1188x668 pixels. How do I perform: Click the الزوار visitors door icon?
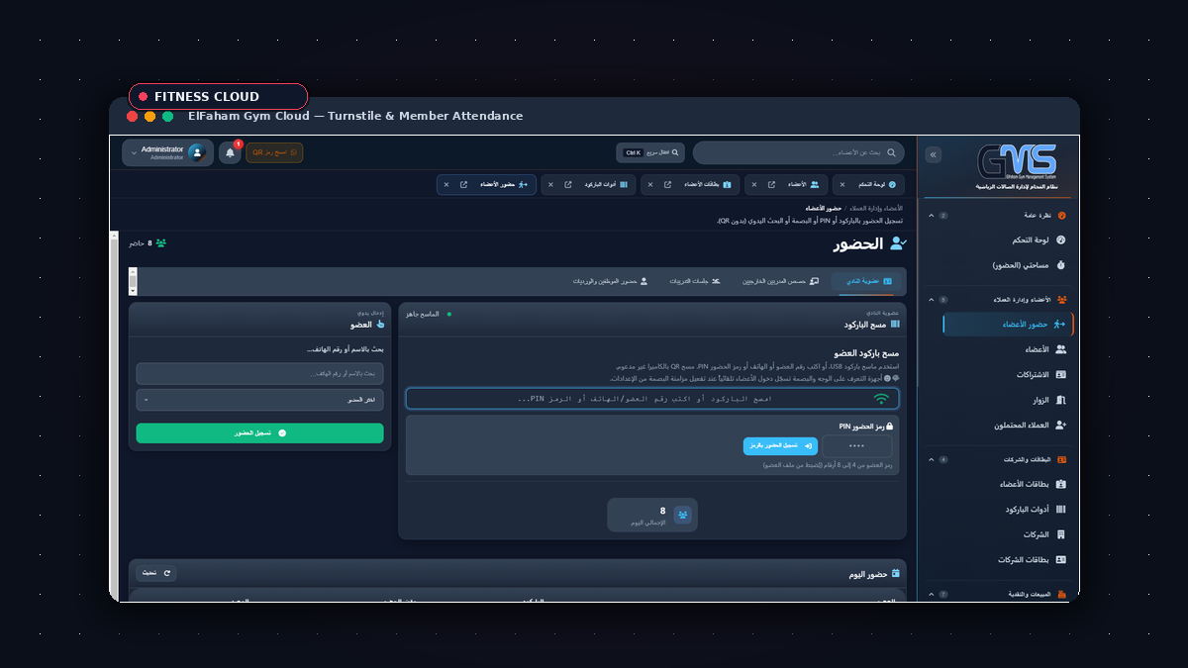tap(1061, 401)
